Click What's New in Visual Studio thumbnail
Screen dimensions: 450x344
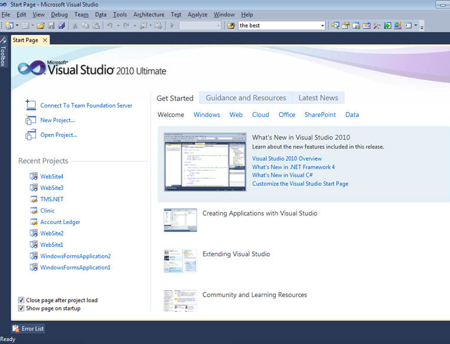pos(205,162)
